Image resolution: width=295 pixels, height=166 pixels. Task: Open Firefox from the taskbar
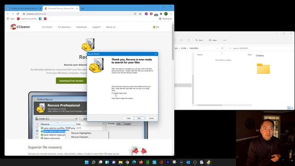pos(141,162)
